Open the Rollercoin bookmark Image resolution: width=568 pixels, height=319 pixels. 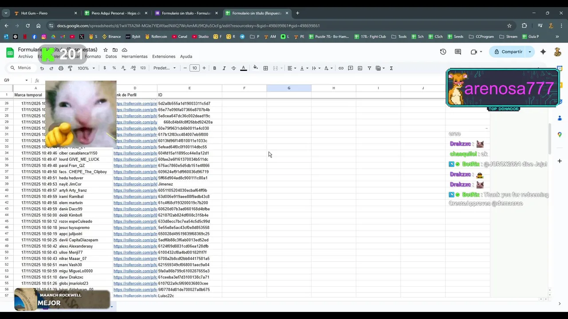click(156, 37)
